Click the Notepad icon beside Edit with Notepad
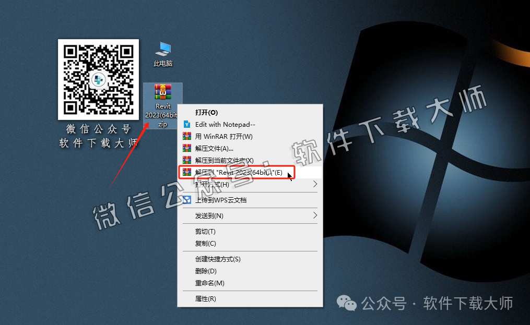This screenshot has width=530, height=325. coord(186,124)
